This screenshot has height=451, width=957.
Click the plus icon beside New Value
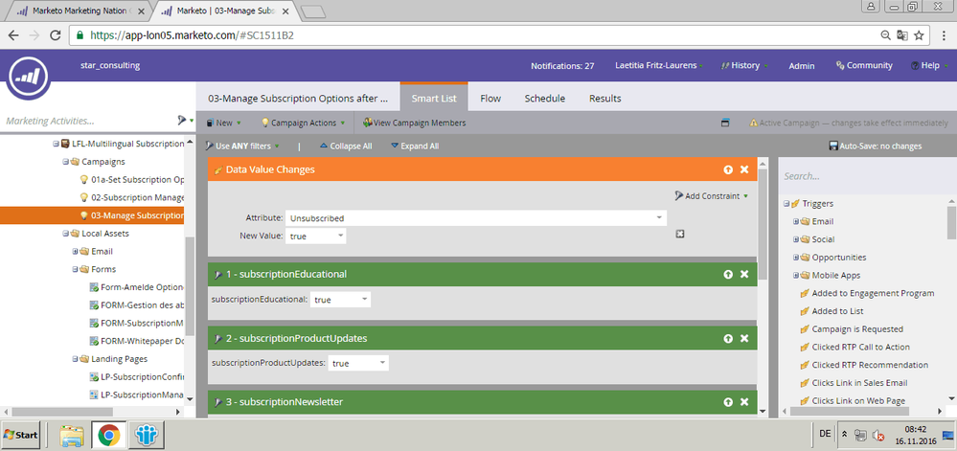coord(679,235)
